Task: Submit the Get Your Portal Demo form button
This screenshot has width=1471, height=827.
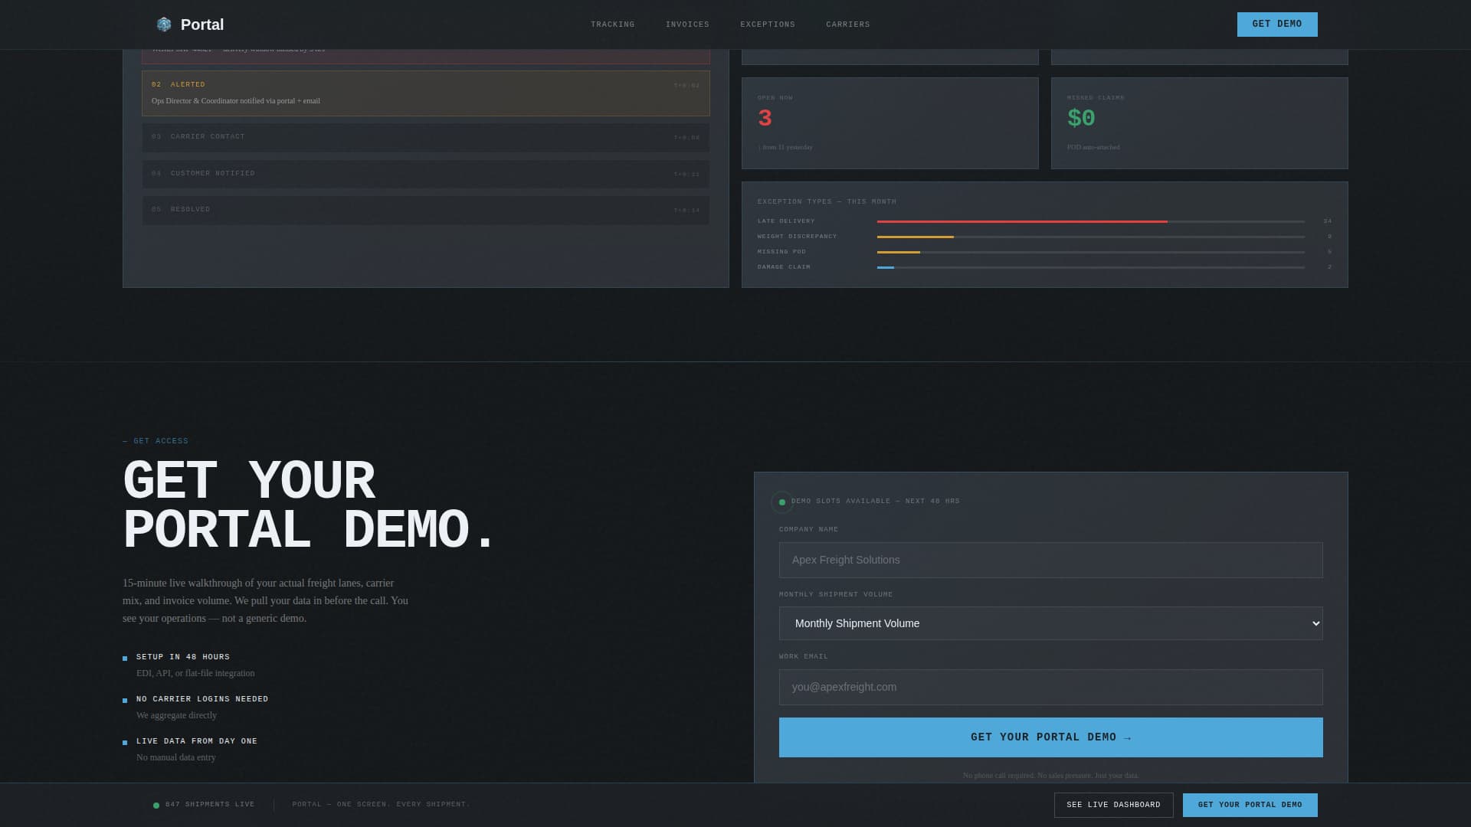Action: pos(1050,737)
